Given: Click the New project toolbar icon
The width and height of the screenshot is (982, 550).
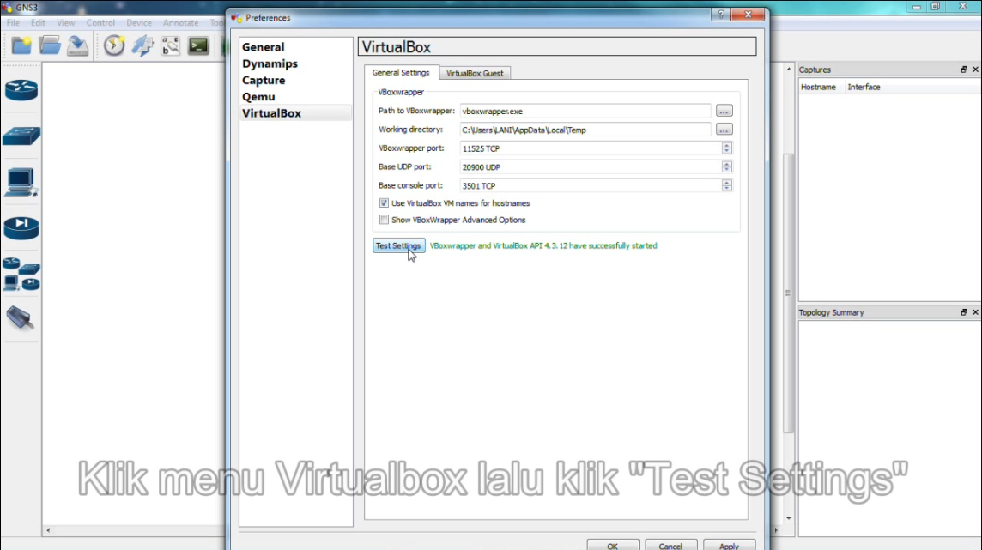Looking at the screenshot, I should point(21,45).
